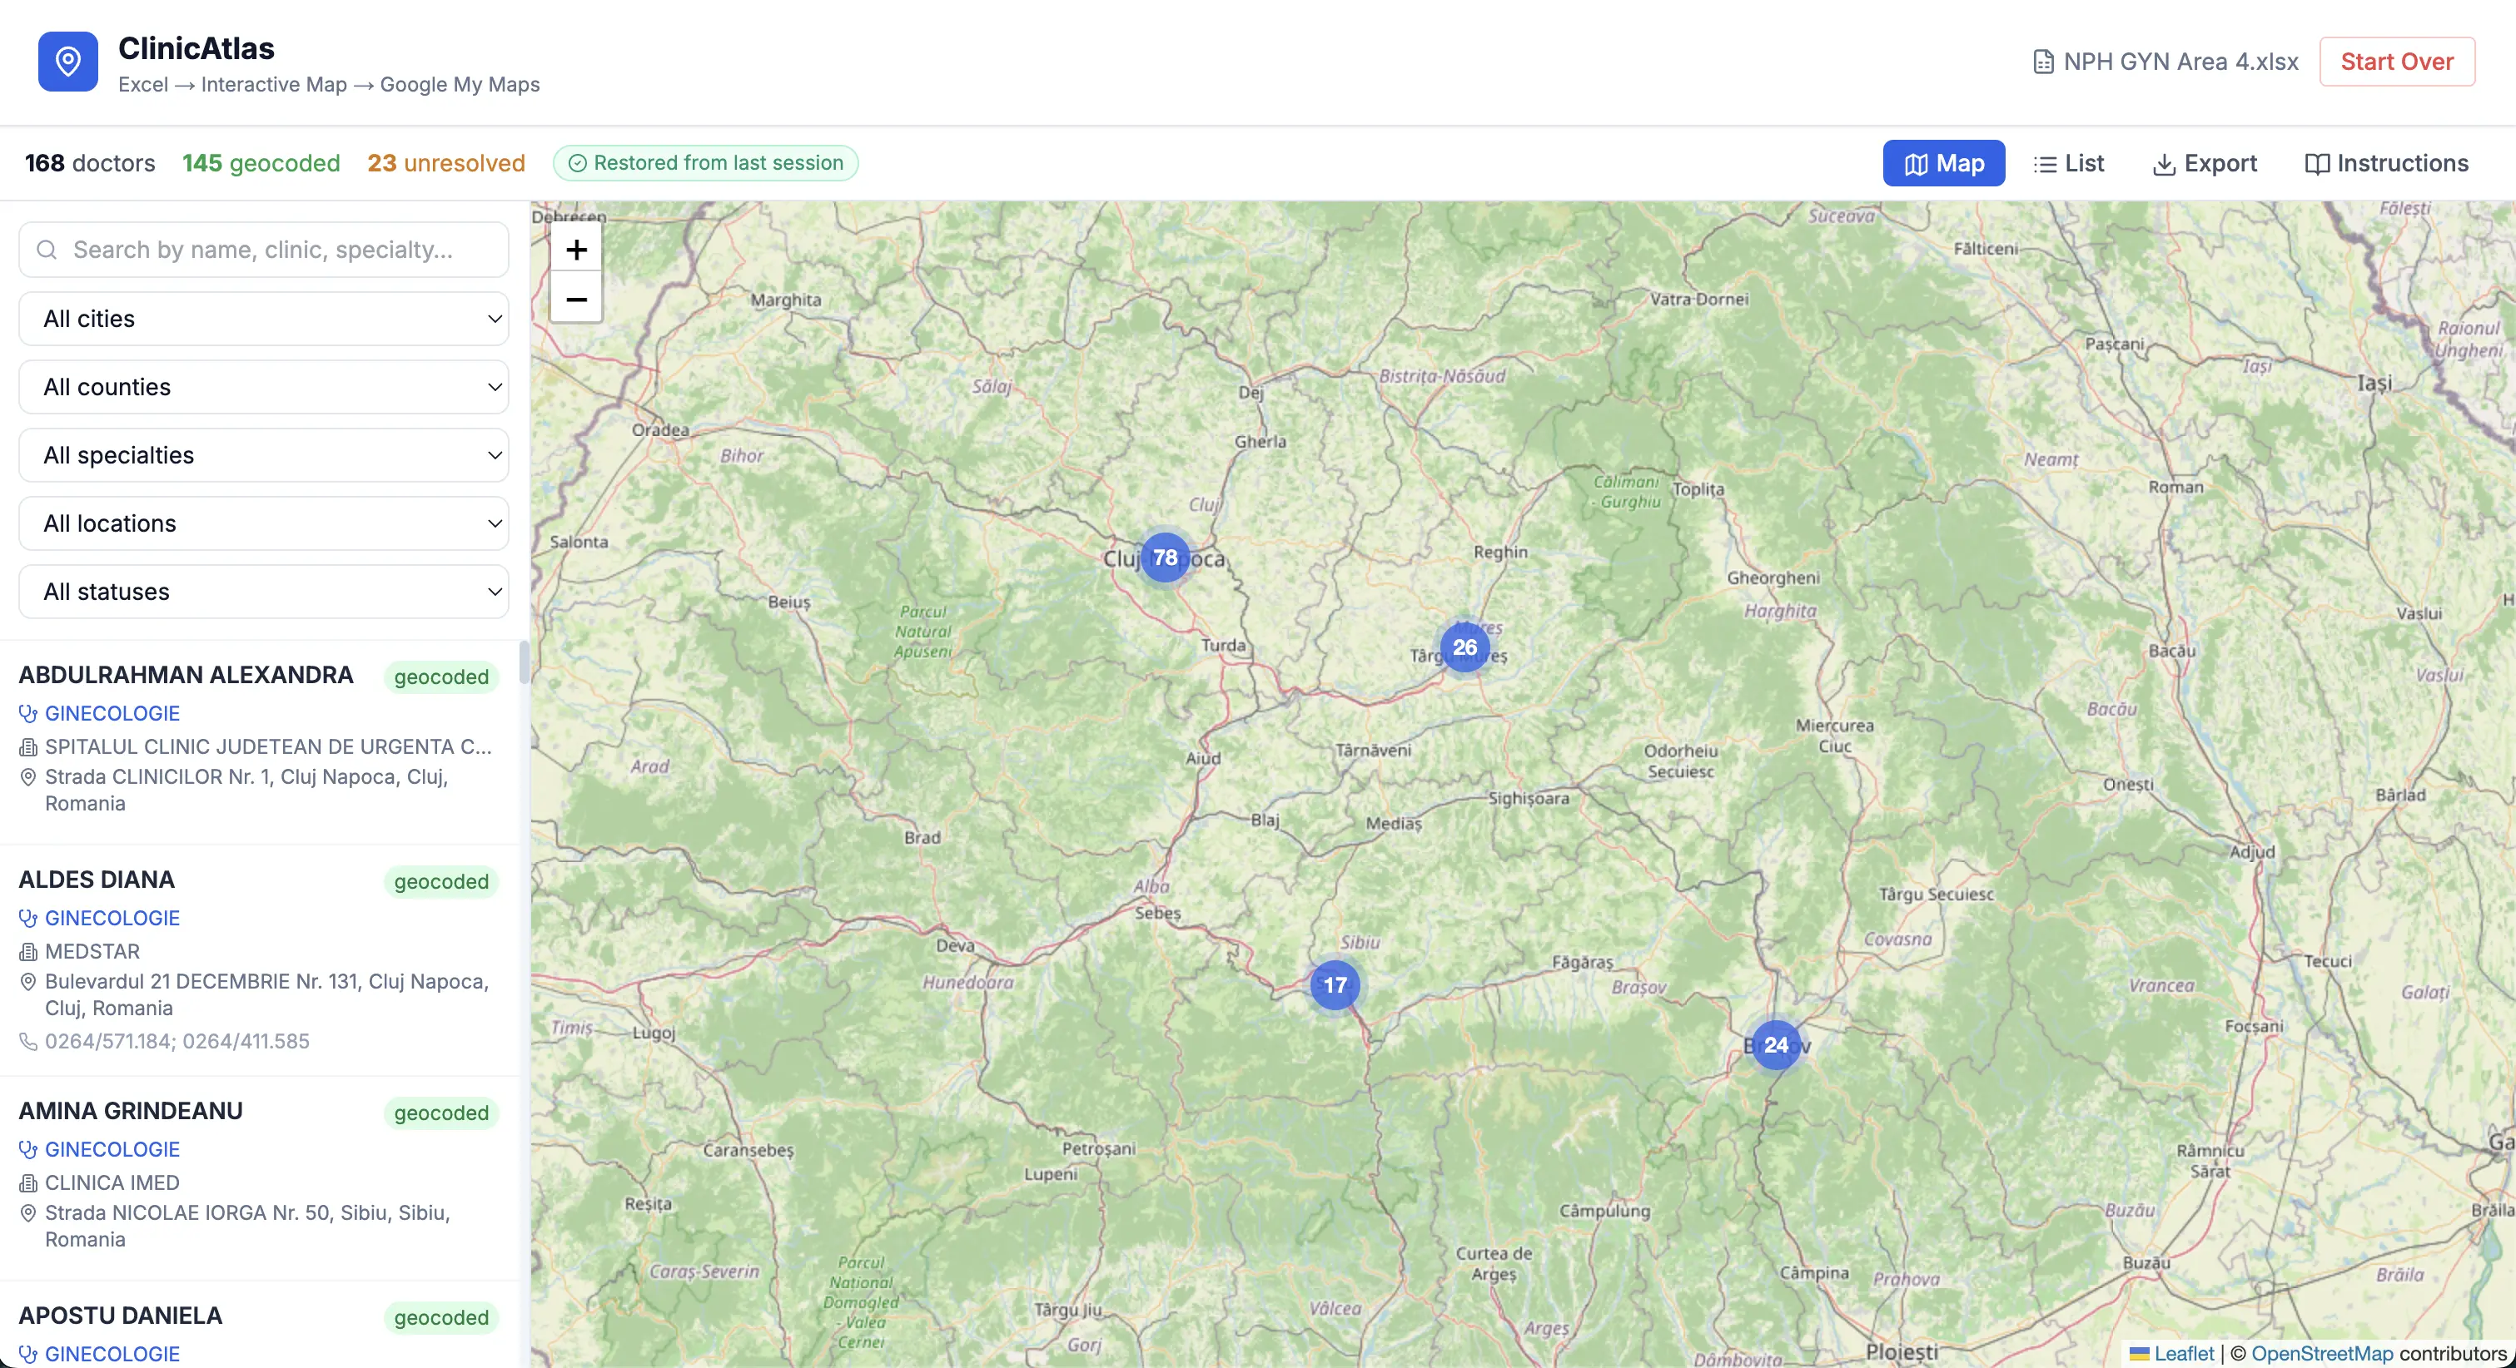Click the phone number 0264/571.184; 0264/411.585
This screenshot has width=2516, height=1368.
click(x=177, y=1042)
